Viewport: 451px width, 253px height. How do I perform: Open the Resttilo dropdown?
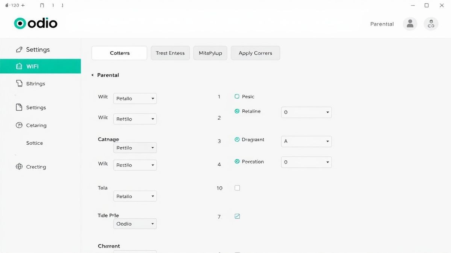(x=135, y=165)
